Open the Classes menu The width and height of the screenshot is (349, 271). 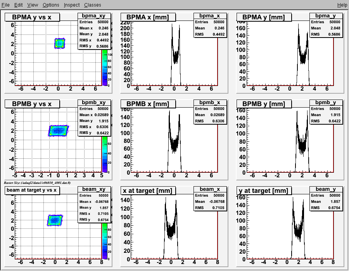(93, 5)
